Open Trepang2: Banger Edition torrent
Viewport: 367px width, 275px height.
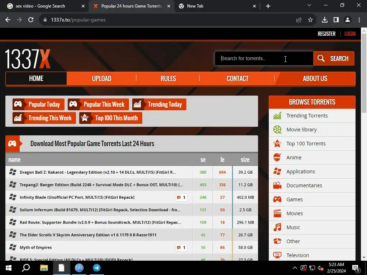[x=101, y=185]
